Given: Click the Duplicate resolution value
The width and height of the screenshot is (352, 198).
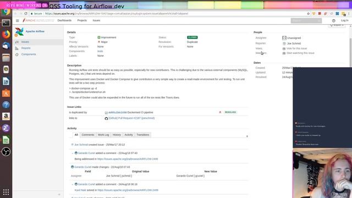Looking at the screenshot, I should (193, 42).
